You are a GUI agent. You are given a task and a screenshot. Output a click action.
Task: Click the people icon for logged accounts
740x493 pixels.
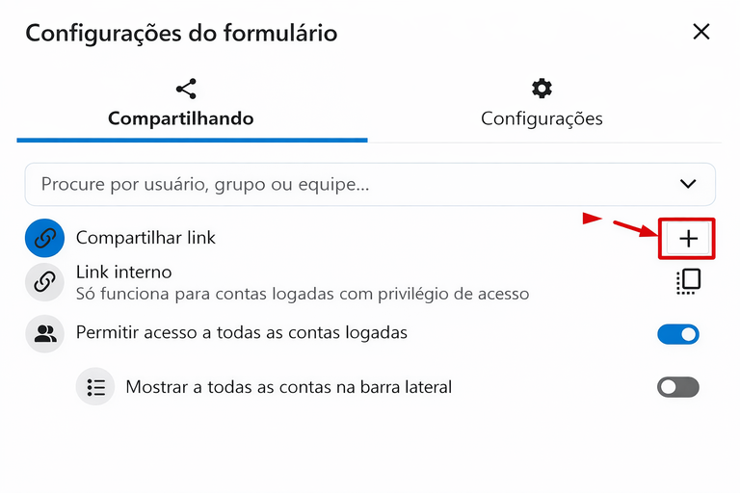44,334
